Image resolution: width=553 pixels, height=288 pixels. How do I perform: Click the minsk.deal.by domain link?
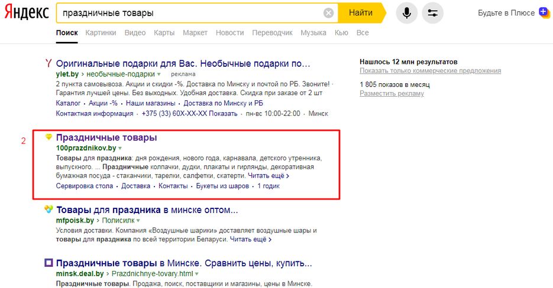(80, 274)
